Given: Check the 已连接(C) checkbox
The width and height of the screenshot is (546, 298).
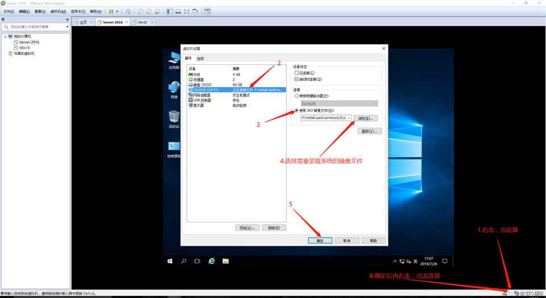Looking at the screenshot, I should pos(297,73).
